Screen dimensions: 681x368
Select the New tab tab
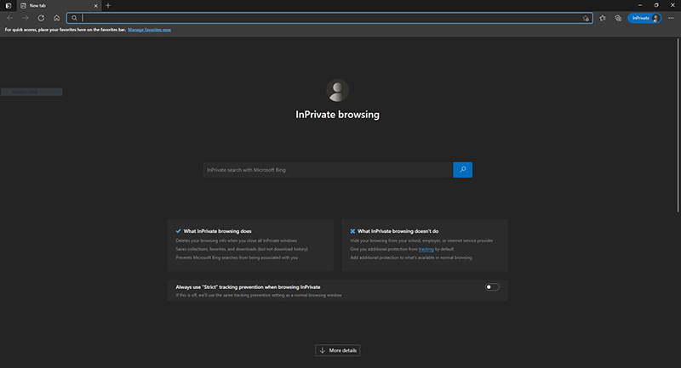coord(51,5)
